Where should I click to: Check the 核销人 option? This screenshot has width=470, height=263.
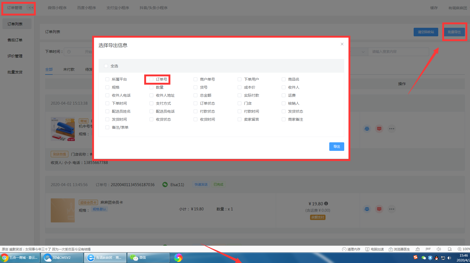284,103
